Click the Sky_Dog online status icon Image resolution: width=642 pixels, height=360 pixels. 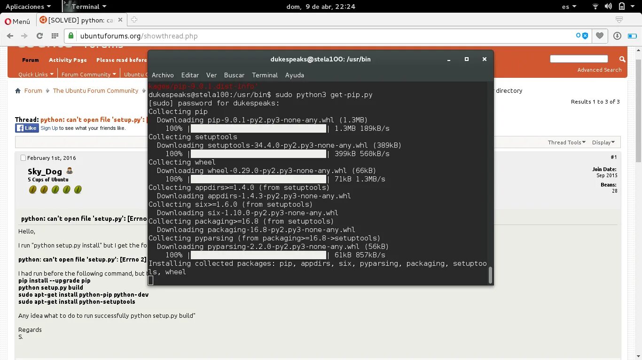pyautogui.click(x=70, y=171)
